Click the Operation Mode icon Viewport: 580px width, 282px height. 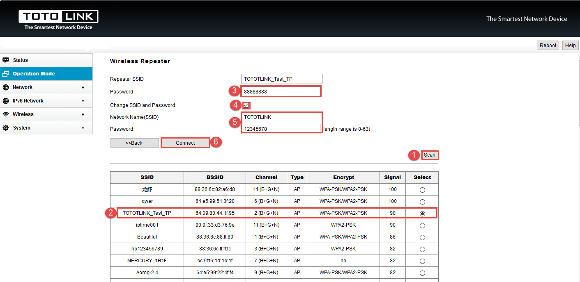point(6,74)
